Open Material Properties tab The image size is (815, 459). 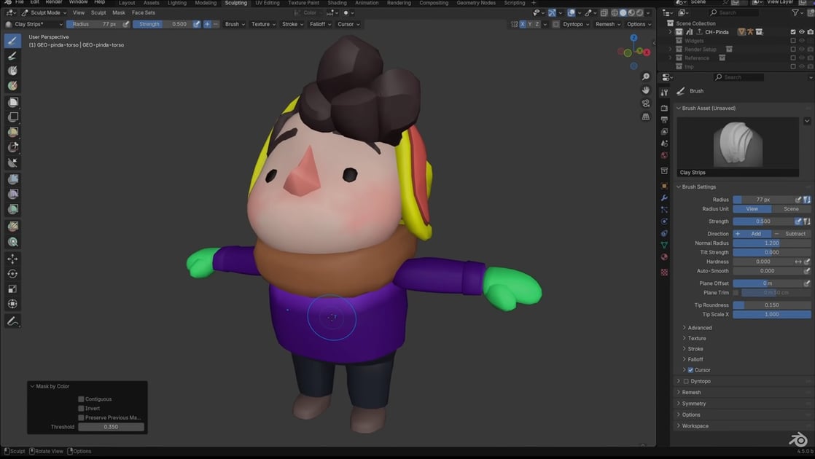click(664, 256)
